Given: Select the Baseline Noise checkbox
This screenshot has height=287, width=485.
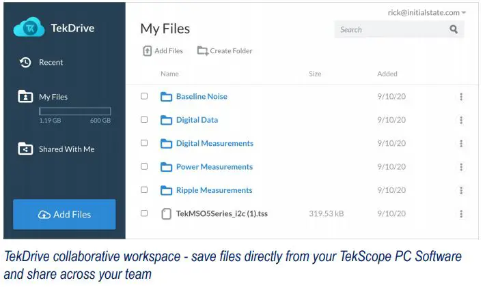Looking at the screenshot, I should click(144, 96).
